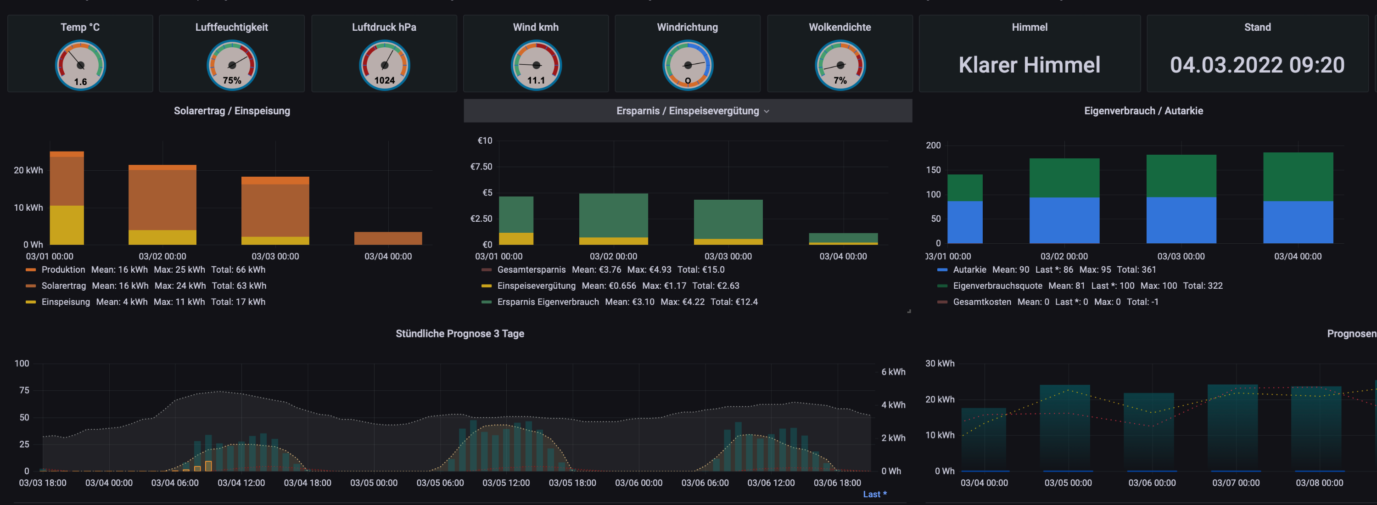Click the Last * legend label

(874, 494)
